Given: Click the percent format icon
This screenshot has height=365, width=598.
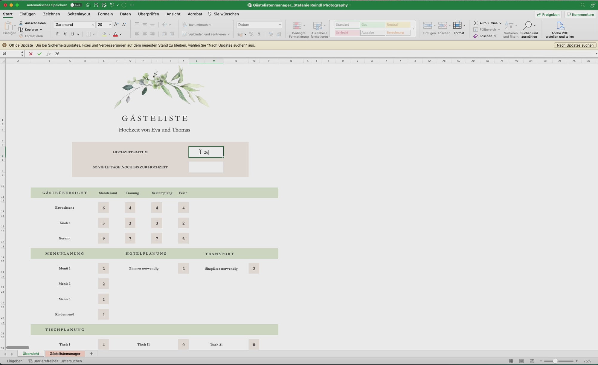Looking at the screenshot, I should pyautogui.click(x=251, y=34).
